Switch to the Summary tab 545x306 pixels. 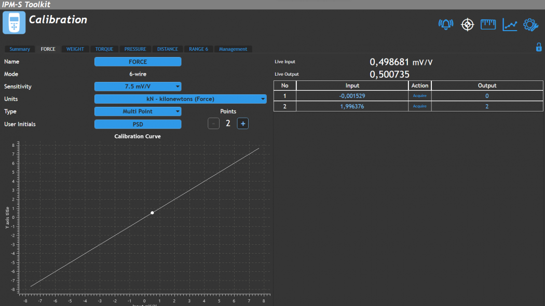click(x=20, y=49)
